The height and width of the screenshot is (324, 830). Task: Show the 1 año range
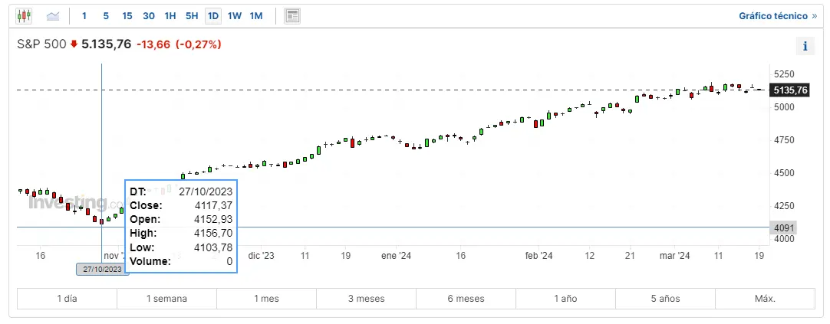(565, 299)
